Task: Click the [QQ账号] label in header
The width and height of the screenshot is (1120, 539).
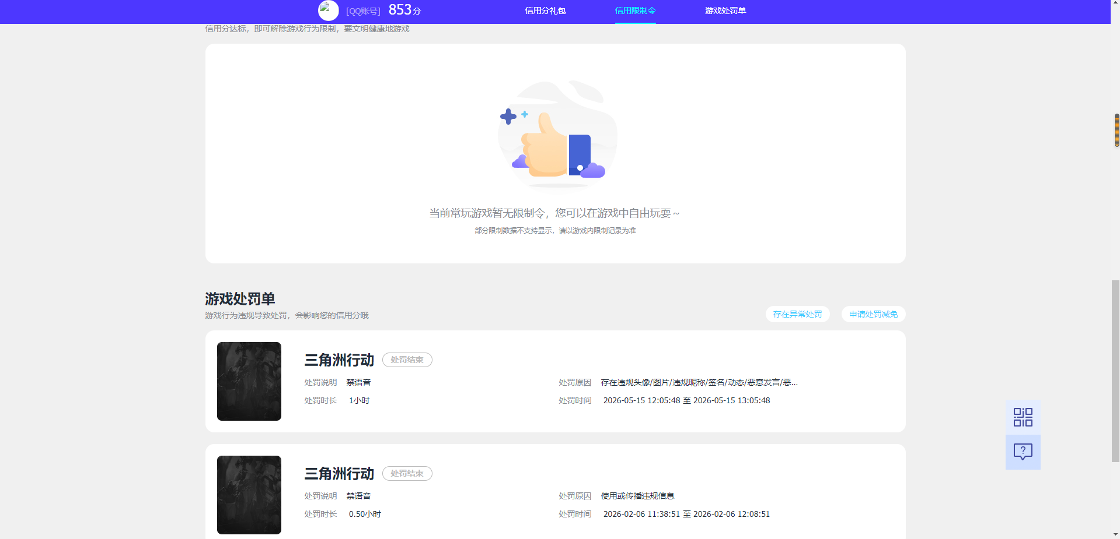Action: pyautogui.click(x=363, y=11)
